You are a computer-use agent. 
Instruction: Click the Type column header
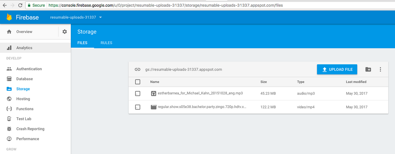(x=301, y=82)
